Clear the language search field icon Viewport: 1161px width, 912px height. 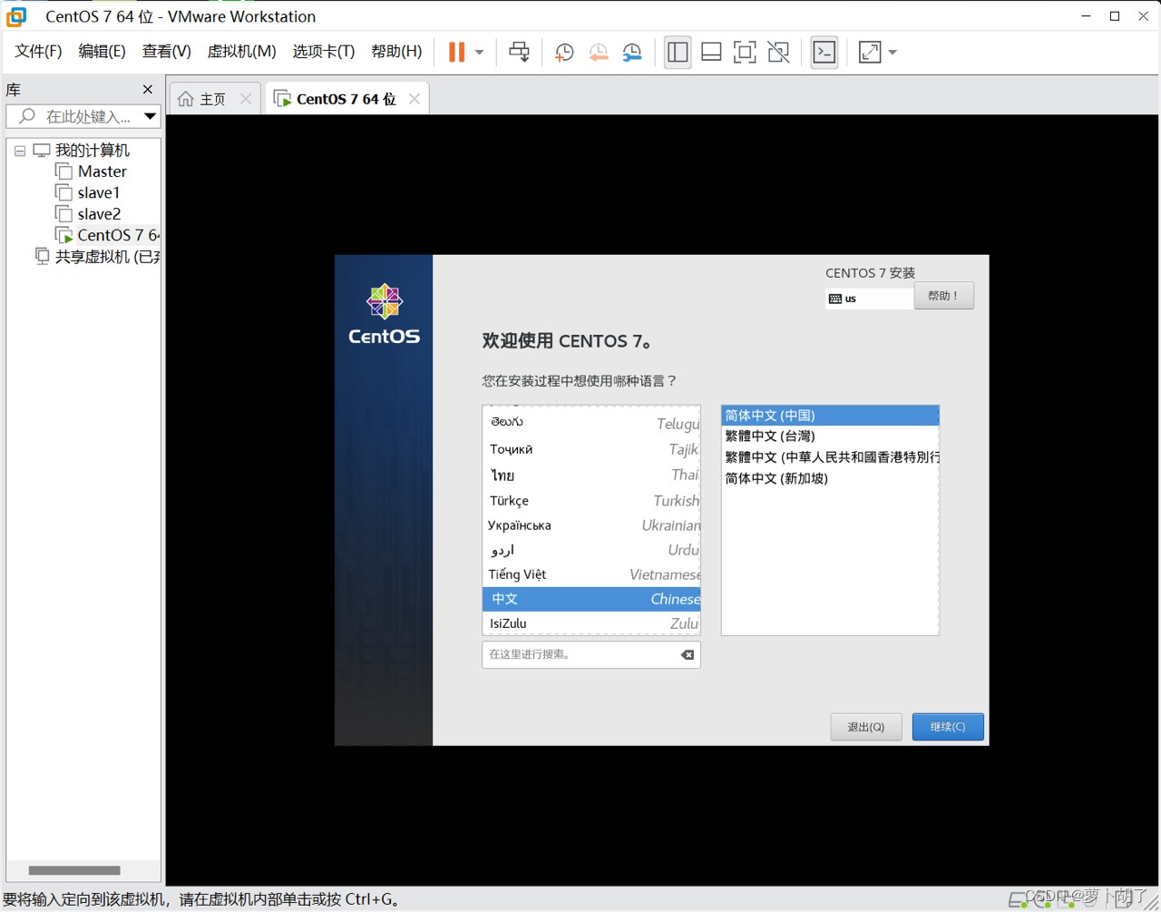[x=688, y=654]
